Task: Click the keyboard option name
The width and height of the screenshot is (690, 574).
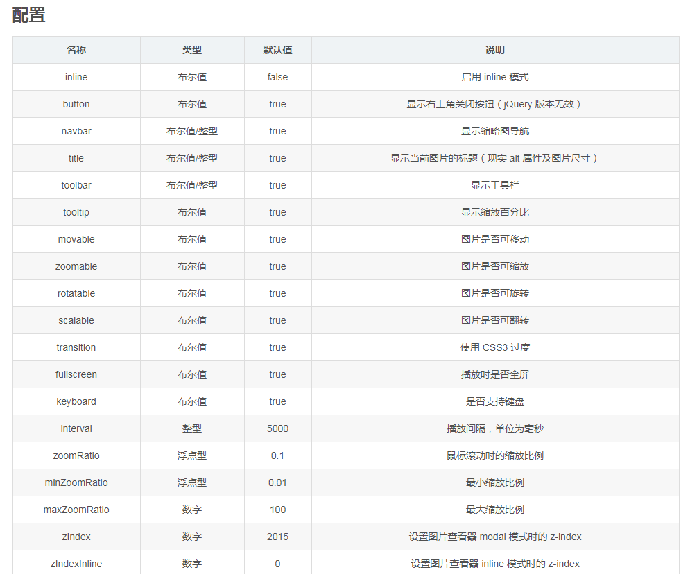Action: click(76, 401)
